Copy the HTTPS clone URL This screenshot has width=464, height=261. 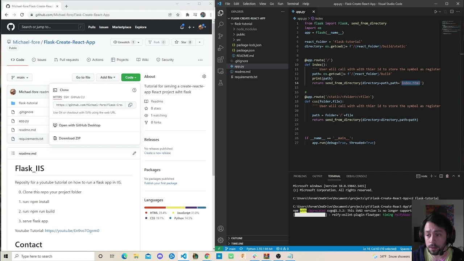(130, 105)
